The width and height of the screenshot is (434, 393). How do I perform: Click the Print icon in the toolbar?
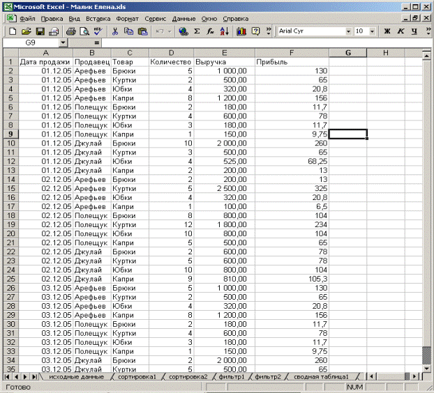click(70, 31)
